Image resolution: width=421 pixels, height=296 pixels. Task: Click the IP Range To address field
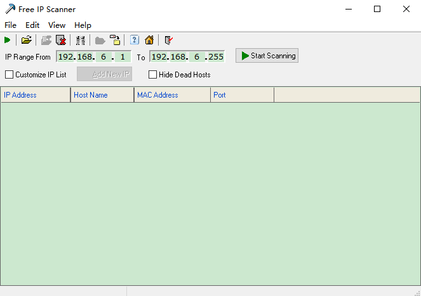pyautogui.click(x=187, y=56)
